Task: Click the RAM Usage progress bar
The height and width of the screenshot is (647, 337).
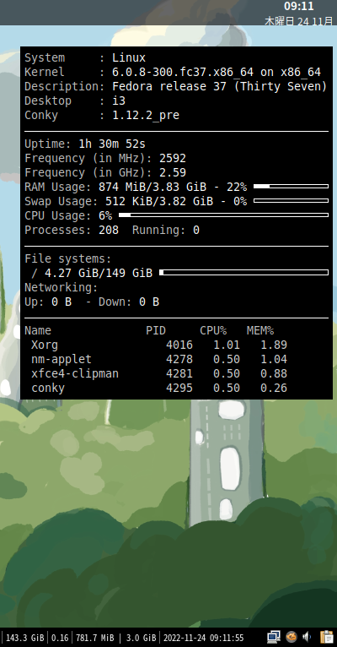Action: 291,187
